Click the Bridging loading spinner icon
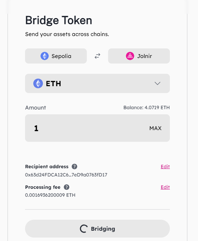Viewport: 198px width, 241px height. click(x=84, y=229)
